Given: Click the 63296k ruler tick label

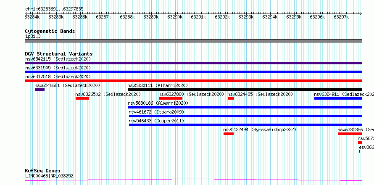Looking at the screenshot, I should tap(317, 17).
